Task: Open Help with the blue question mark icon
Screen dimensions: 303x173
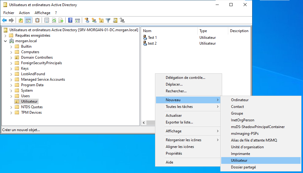Action: click(x=70, y=20)
